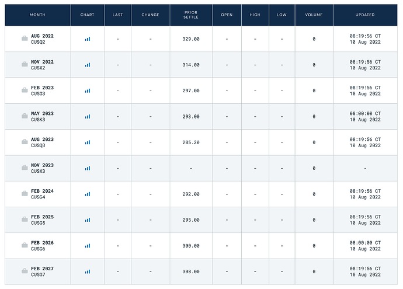Viewport: 403px width, 289px height.
Task: Open the chart icon for MAY 2023
Action: click(88, 117)
